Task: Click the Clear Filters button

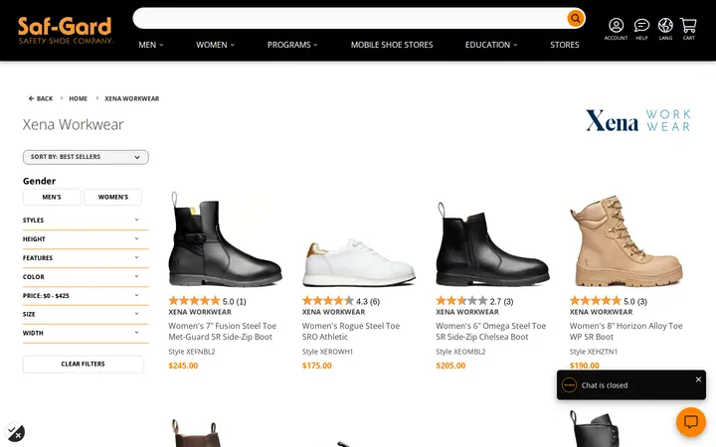Action: tap(84, 364)
